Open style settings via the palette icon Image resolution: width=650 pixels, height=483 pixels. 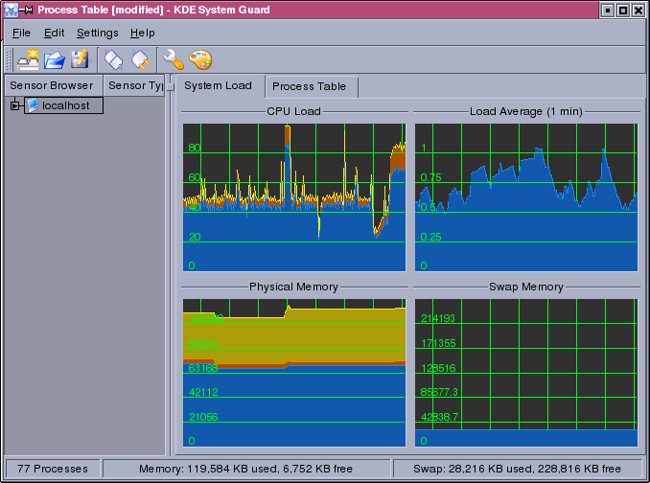199,60
